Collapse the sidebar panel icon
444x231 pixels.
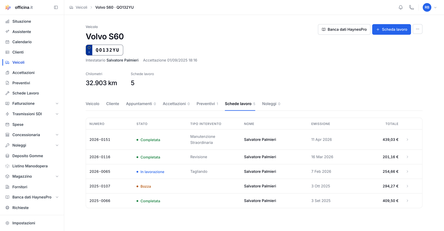pos(56,7)
